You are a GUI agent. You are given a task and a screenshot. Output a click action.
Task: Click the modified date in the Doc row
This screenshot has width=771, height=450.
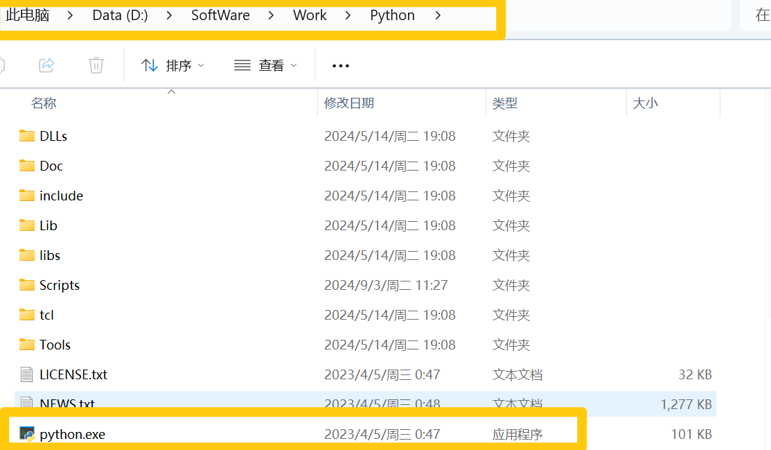click(x=390, y=166)
